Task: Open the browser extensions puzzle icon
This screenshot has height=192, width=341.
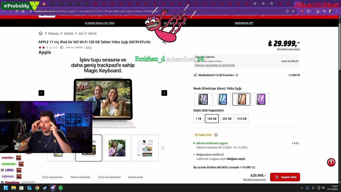Action: [x=308, y=11]
